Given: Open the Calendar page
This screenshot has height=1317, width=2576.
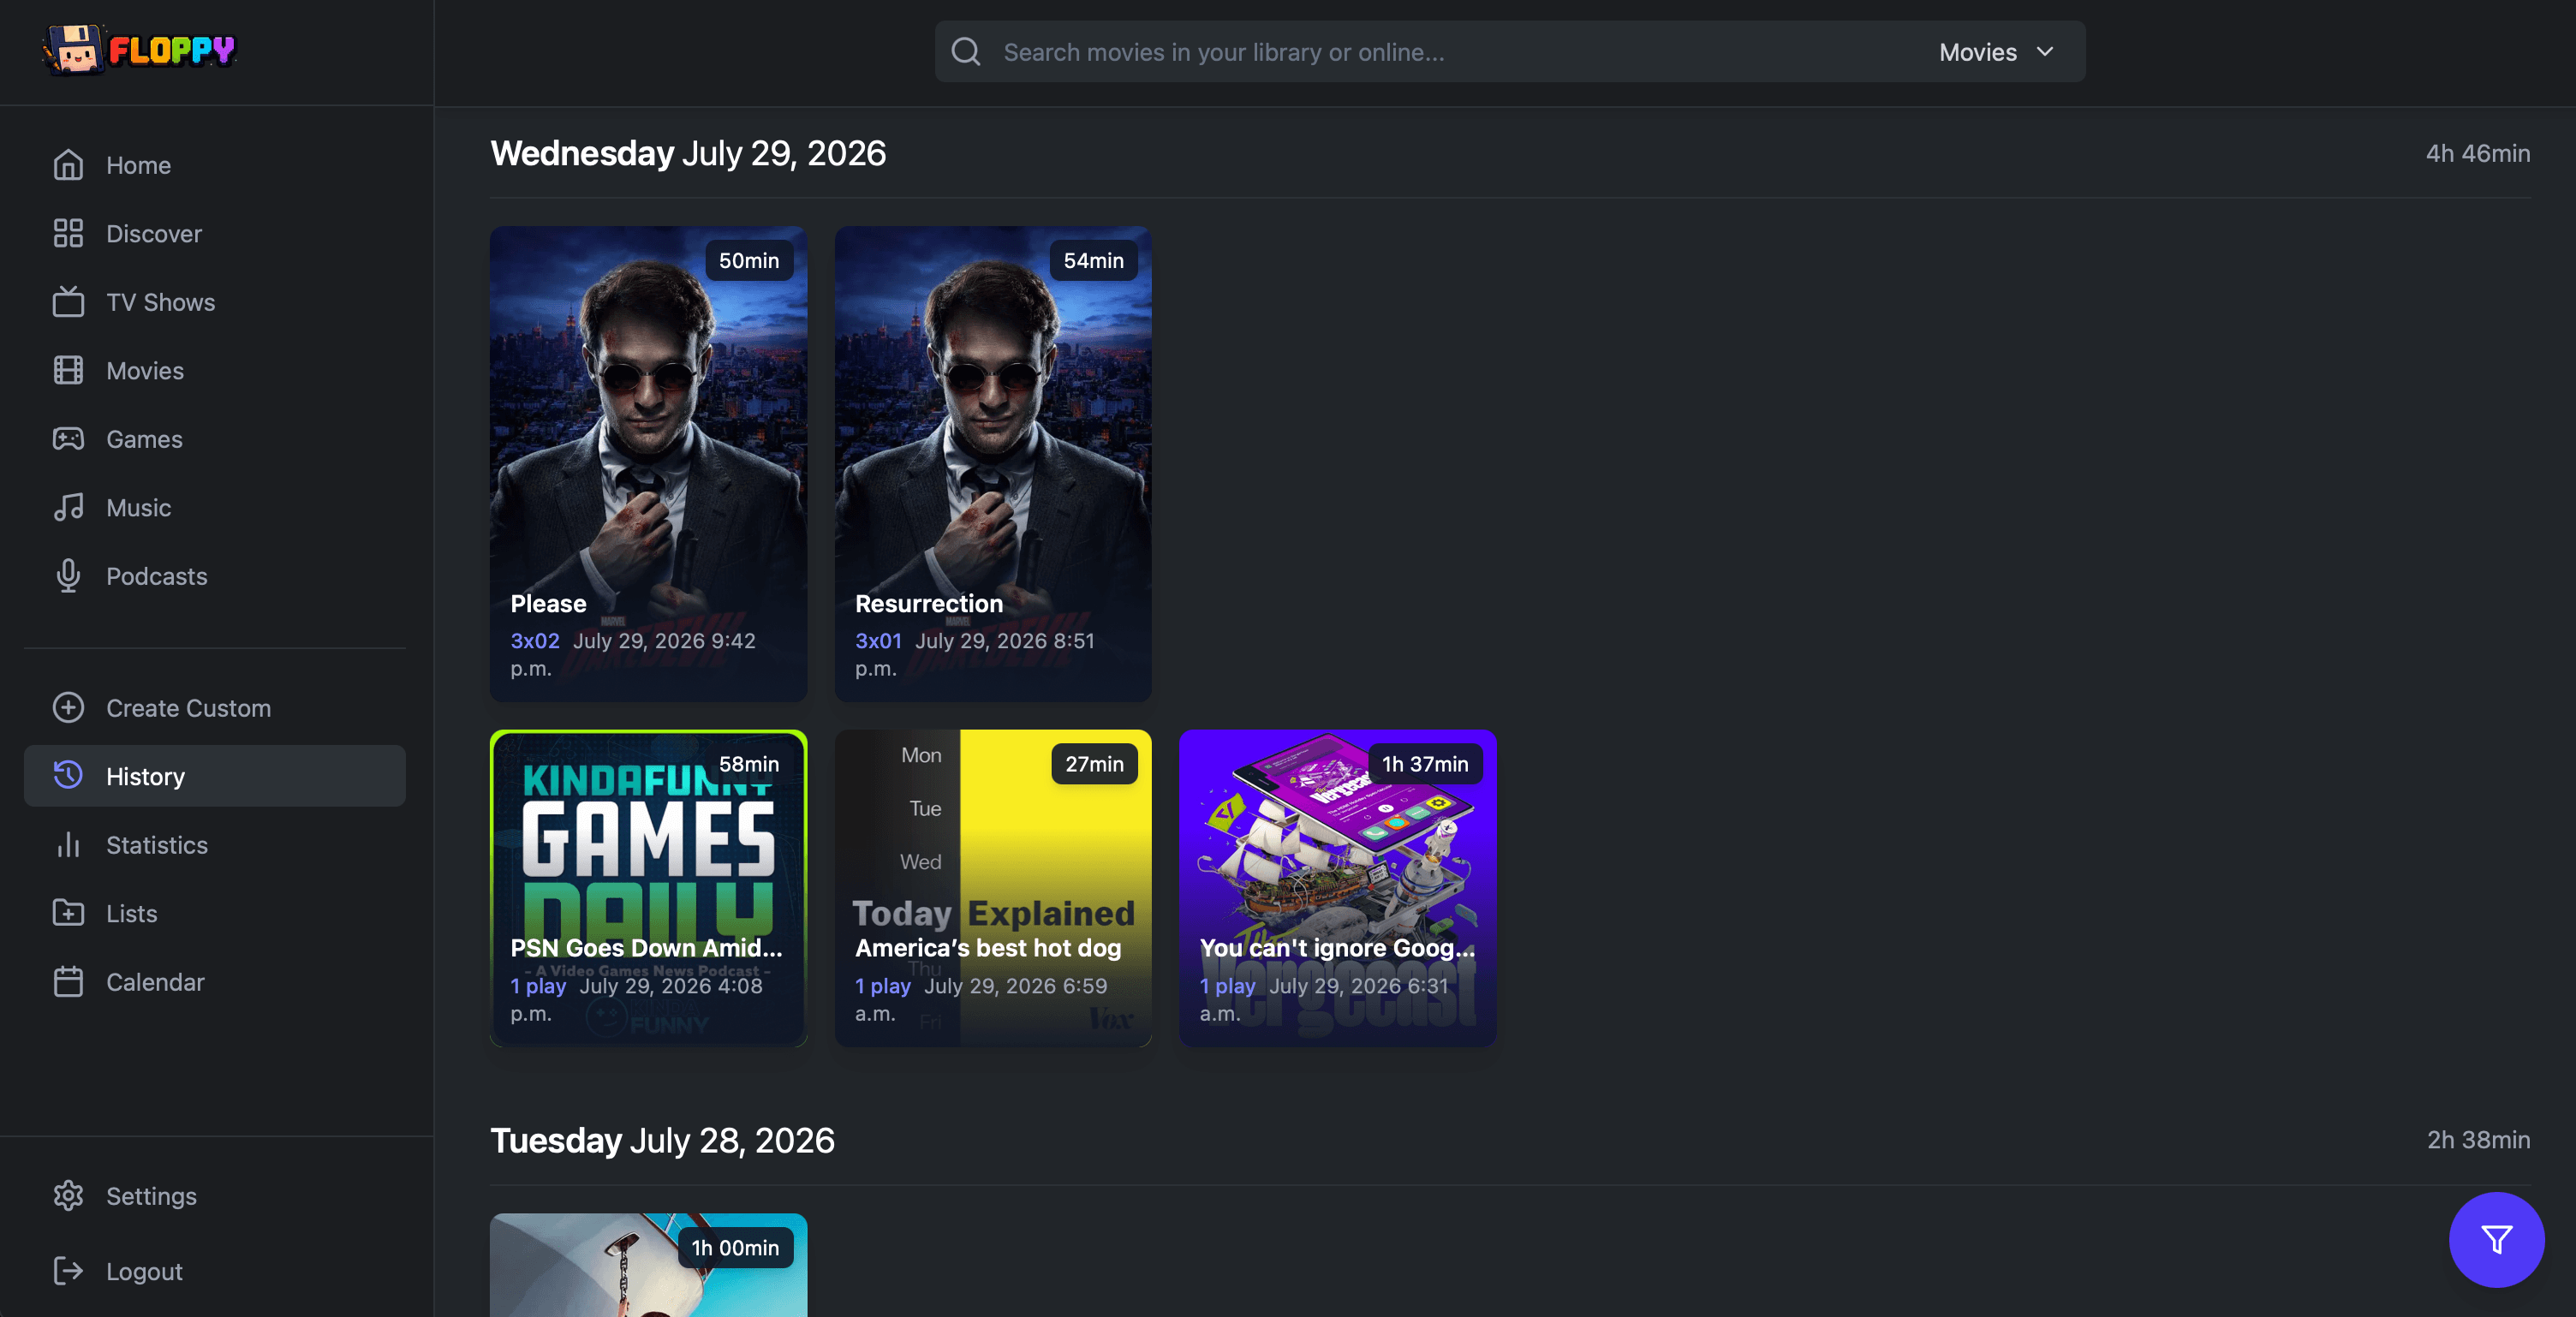Looking at the screenshot, I should (x=215, y=982).
